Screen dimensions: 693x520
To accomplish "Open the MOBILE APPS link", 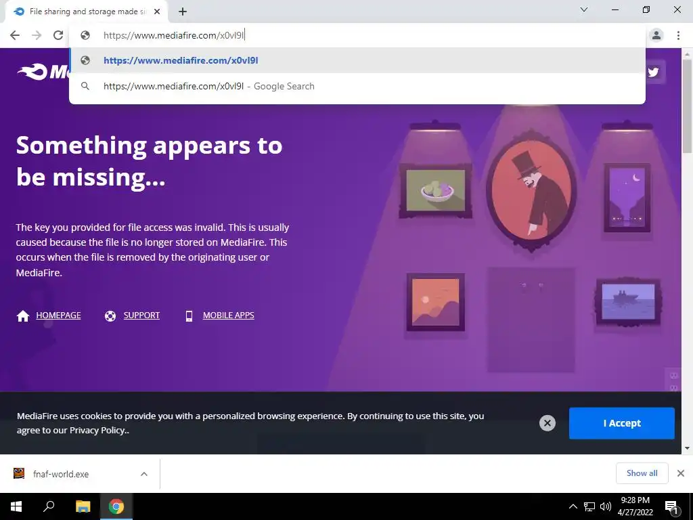I will coord(229,316).
